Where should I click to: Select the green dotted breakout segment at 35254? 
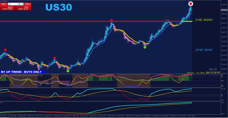(x=187, y=22)
